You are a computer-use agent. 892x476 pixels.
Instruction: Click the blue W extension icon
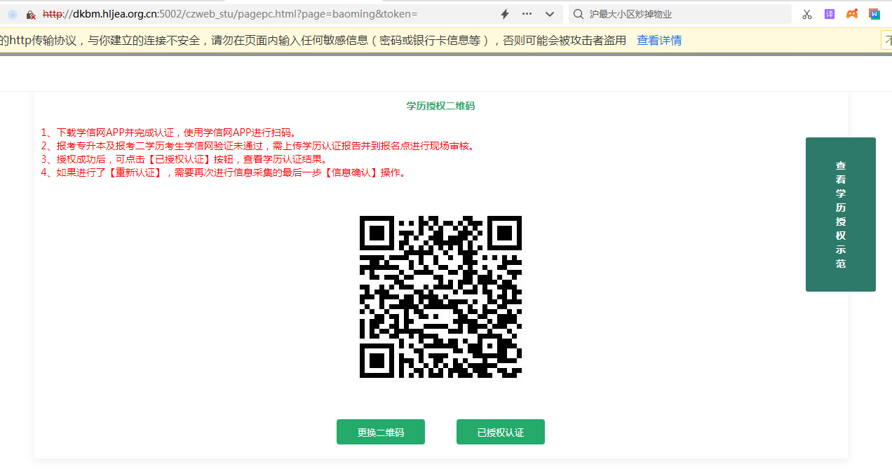(x=874, y=14)
